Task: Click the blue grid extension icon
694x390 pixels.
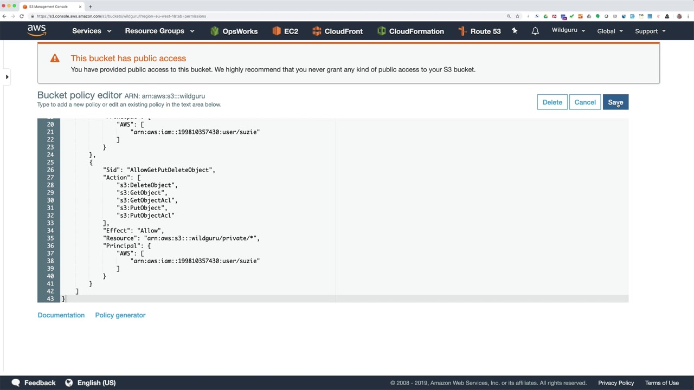Action: click(x=650, y=16)
